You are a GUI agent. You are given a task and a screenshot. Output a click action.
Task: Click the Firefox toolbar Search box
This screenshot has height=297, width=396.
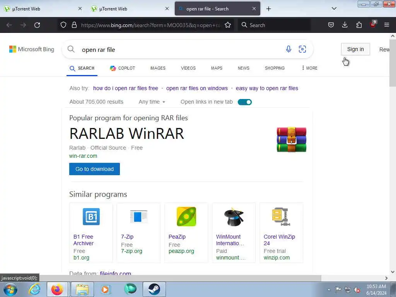274,25
